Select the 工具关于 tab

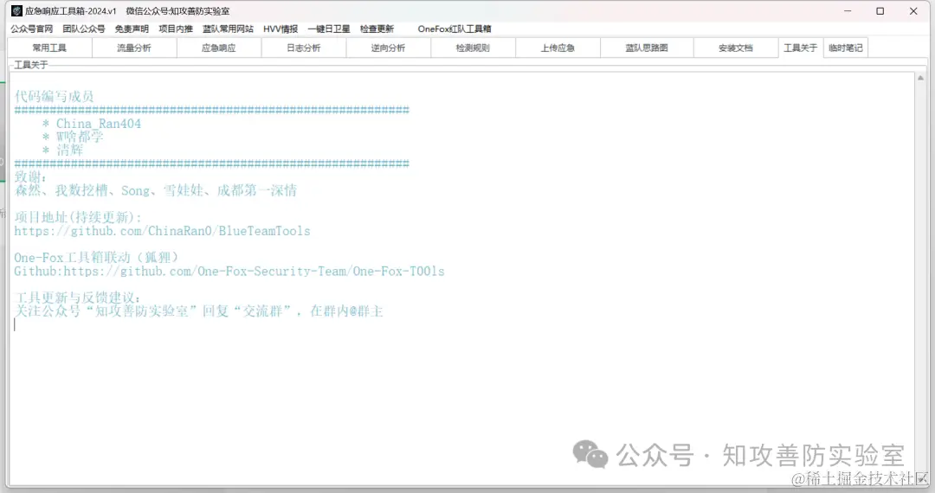click(x=800, y=48)
